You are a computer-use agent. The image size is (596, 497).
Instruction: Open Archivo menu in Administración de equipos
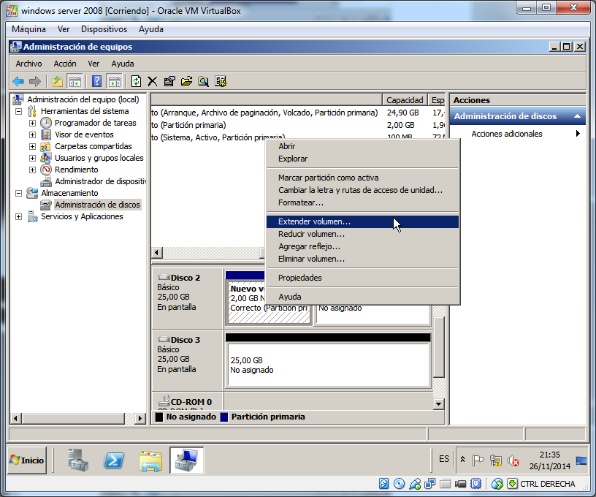(x=28, y=64)
